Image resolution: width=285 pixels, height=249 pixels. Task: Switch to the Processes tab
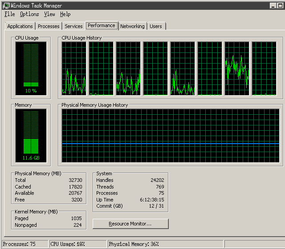click(49, 26)
